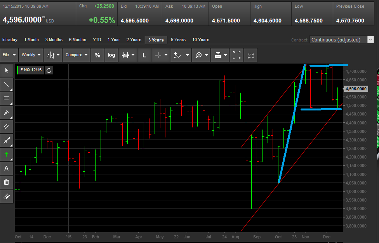Open the printer options icon
Image resolution: width=379 pixels, height=243 pixels.
[x=220, y=55]
